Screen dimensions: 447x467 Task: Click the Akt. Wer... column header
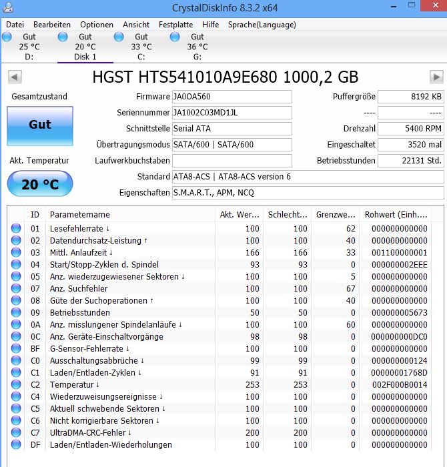pyautogui.click(x=240, y=214)
